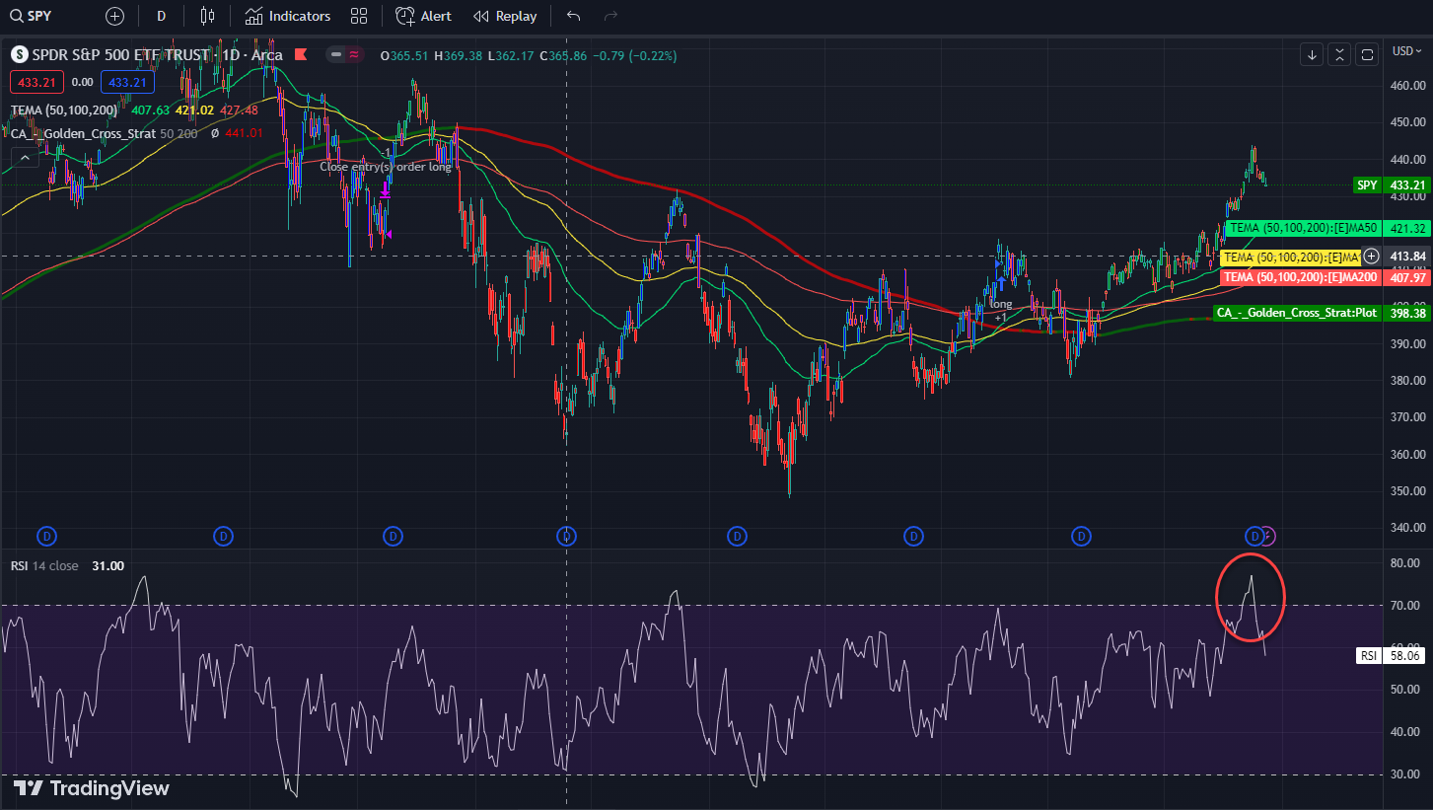Click the yellow 421.02 TEMA value
Screen dimensions: 1433x810
pos(194,110)
